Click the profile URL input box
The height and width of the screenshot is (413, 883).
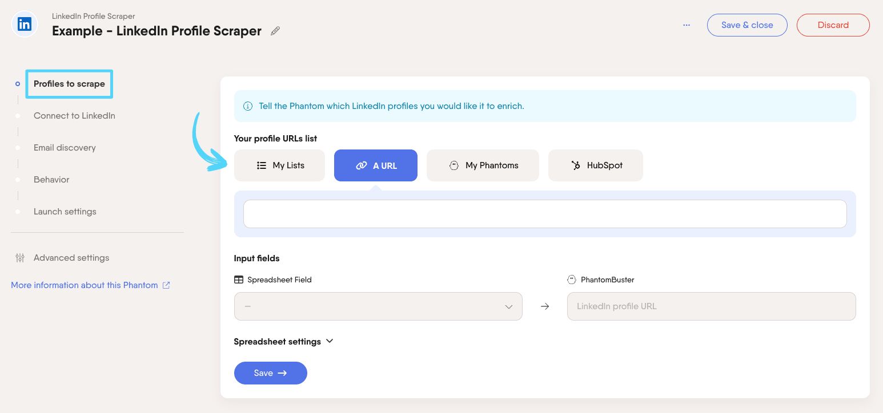[545, 214]
